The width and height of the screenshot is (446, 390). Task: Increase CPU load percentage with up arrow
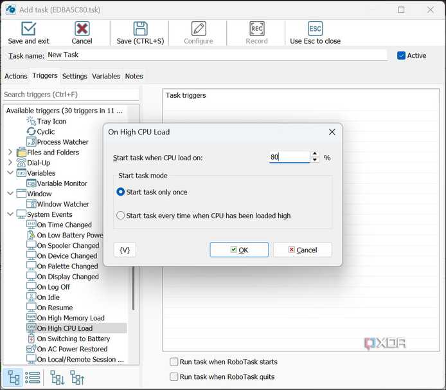315,154
